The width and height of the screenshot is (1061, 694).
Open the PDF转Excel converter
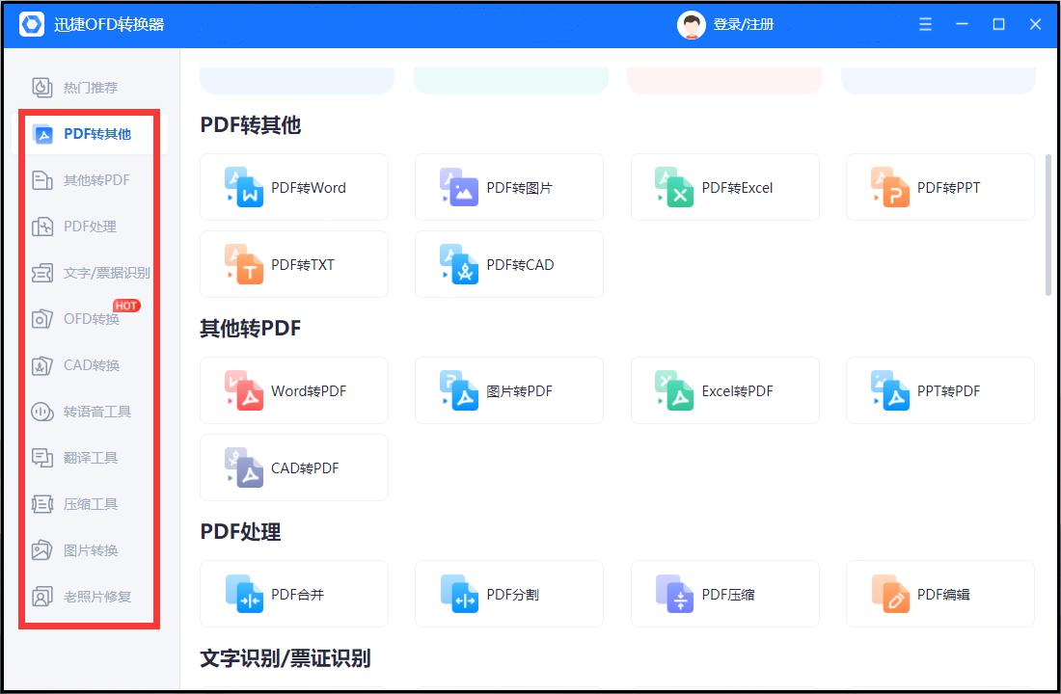pyautogui.click(x=724, y=187)
